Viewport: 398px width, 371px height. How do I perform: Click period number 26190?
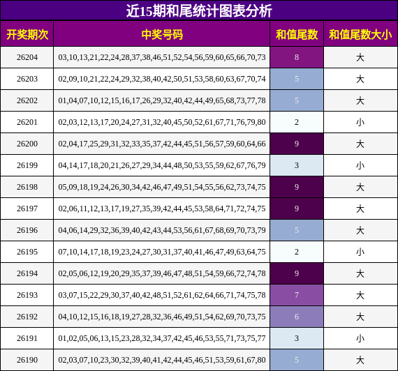coord(27,360)
